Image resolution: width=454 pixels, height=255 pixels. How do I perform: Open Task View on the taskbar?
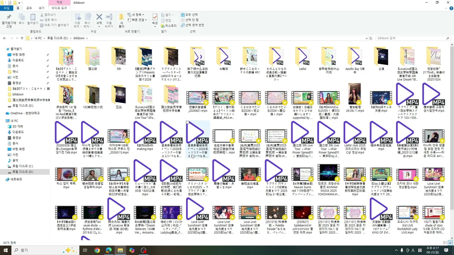85,250
